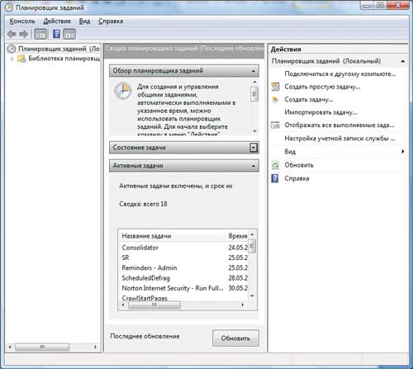Viewport: 413px width, 369px height.
Task: Click the Создать простую задачу icon
Action: [275, 87]
